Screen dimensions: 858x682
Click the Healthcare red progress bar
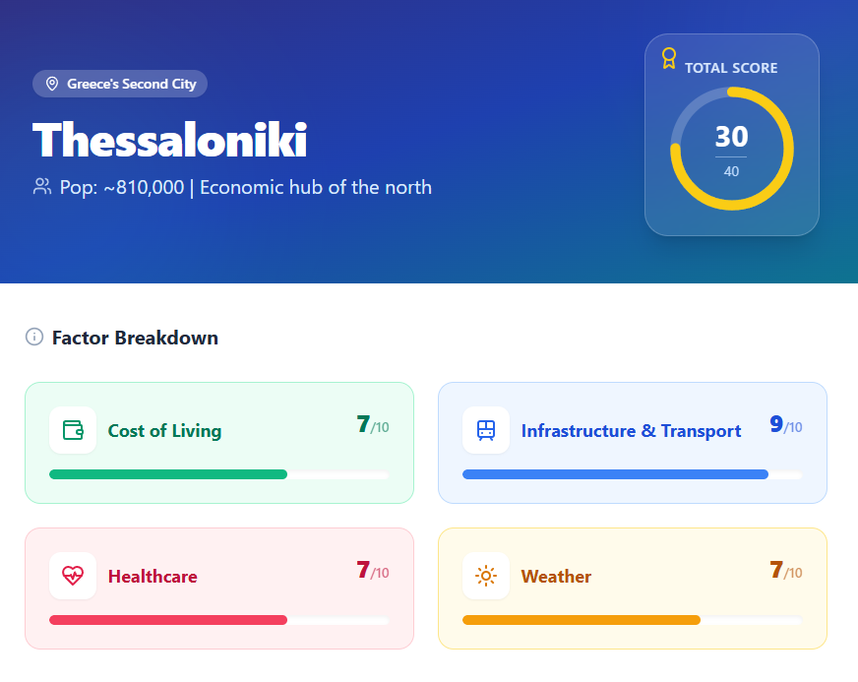(x=218, y=620)
